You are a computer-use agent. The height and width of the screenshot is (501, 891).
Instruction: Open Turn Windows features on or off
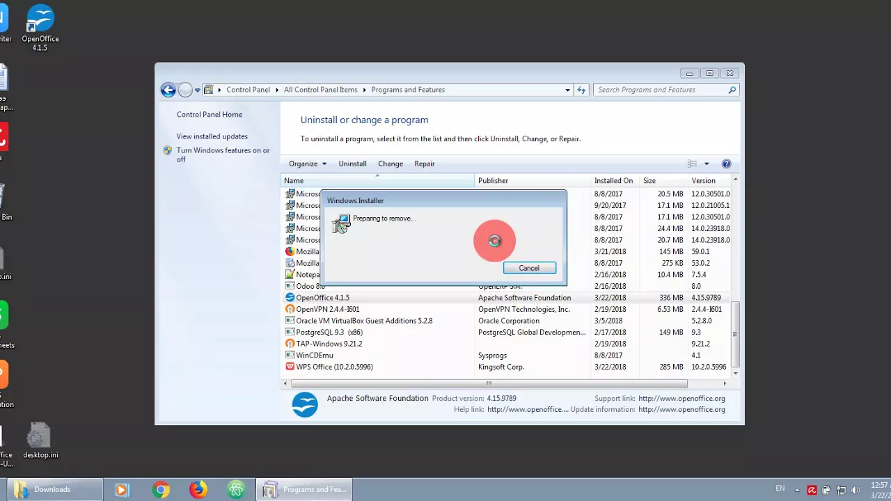[223, 154]
